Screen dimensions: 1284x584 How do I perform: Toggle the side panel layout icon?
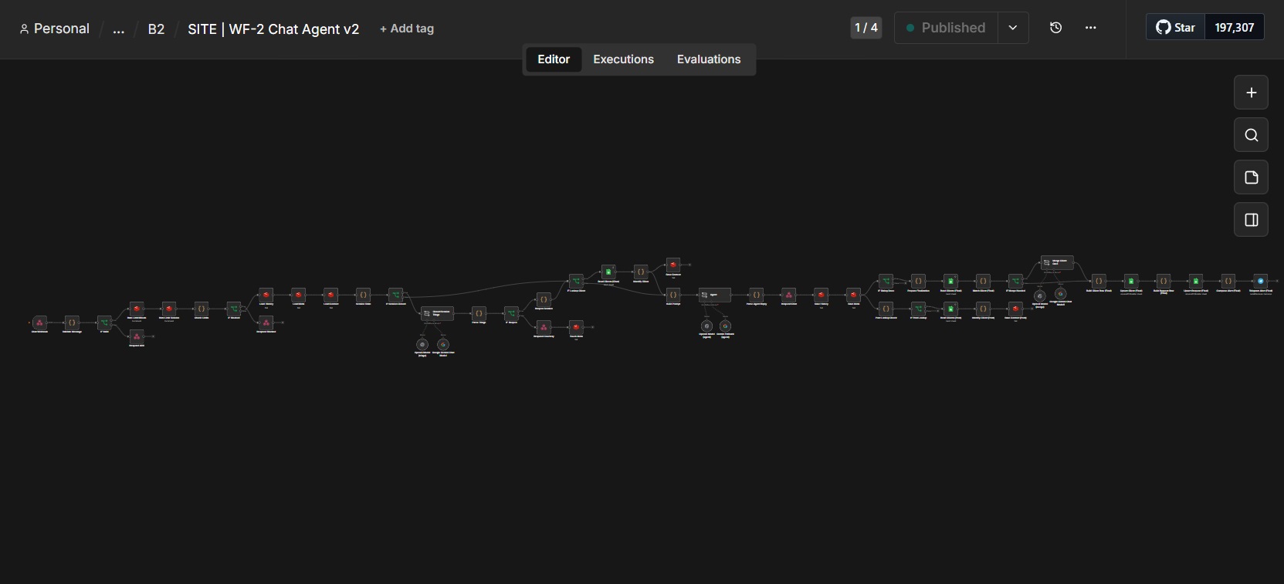(1251, 220)
